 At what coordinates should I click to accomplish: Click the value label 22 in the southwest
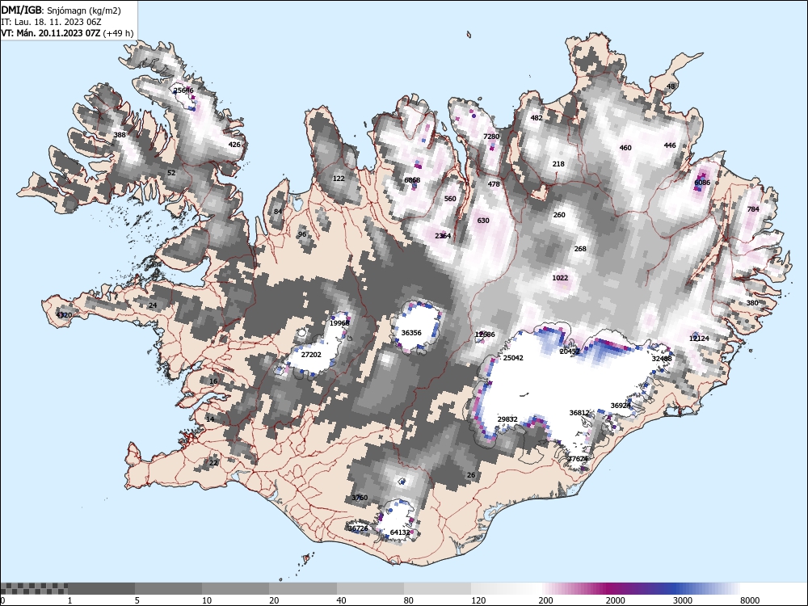pos(213,463)
